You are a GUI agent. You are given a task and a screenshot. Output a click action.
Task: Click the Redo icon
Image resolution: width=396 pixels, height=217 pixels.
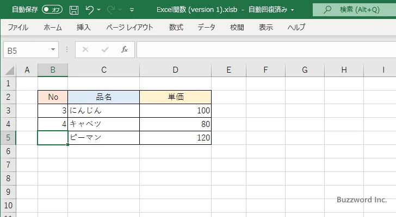click(x=110, y=10)
